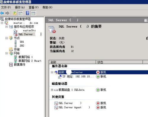The width and height of the screenshot is (148, 117).
Task: Click the 联机 status icon for IP 地址
Action: point(98,77)
